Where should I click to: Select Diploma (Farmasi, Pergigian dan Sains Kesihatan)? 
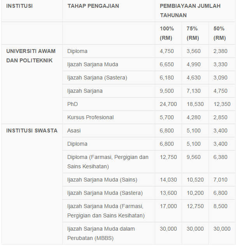[108, 162]
